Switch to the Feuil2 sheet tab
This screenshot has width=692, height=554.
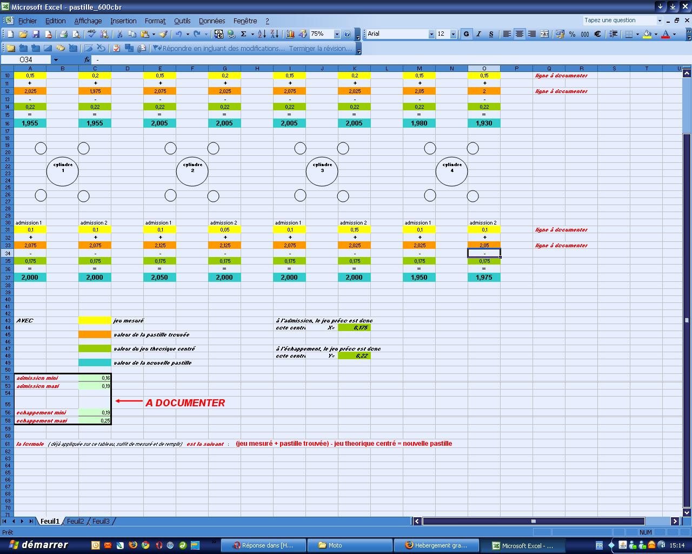(x=75, y=521)
